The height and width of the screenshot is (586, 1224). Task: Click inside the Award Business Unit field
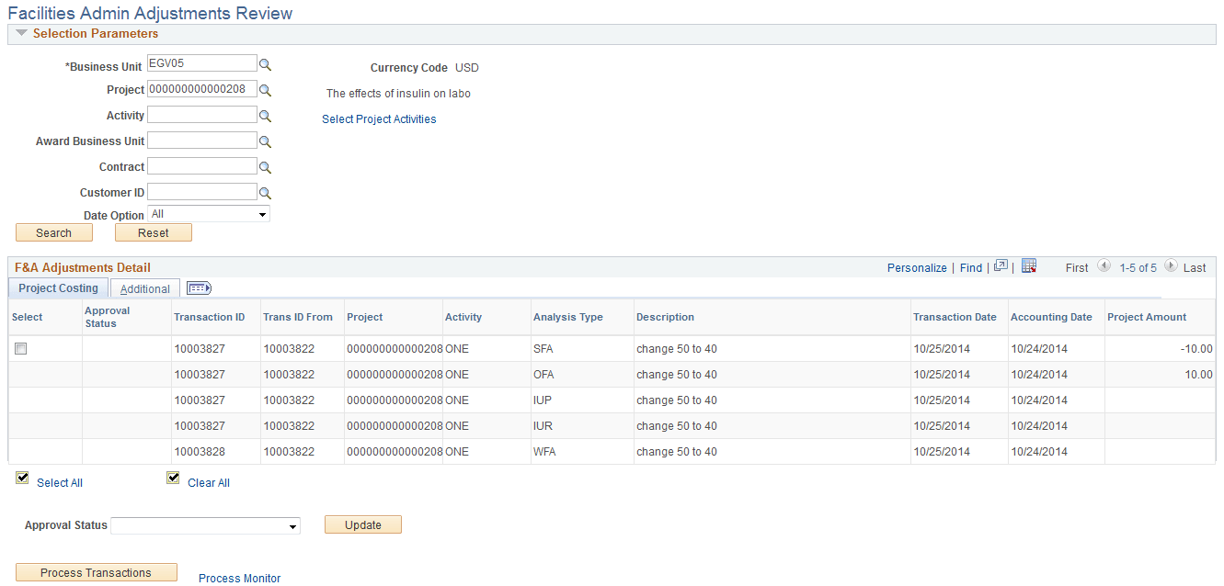pos(201,141)
